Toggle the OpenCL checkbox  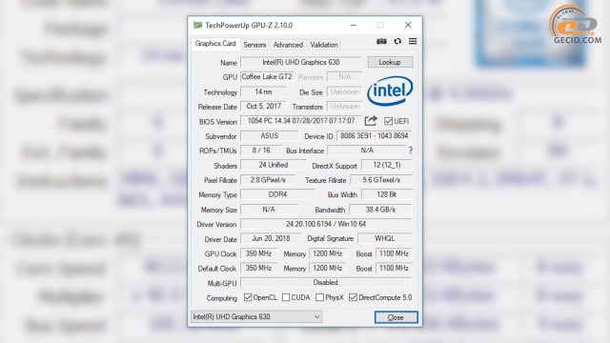coord(248,297)
